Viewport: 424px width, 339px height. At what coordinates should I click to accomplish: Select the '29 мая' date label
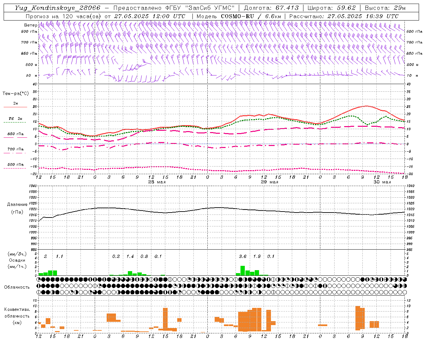pyautogui.click(x=270, y=182)
